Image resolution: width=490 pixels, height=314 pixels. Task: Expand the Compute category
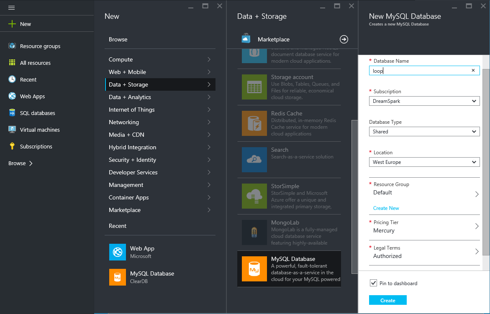(160, 59)
